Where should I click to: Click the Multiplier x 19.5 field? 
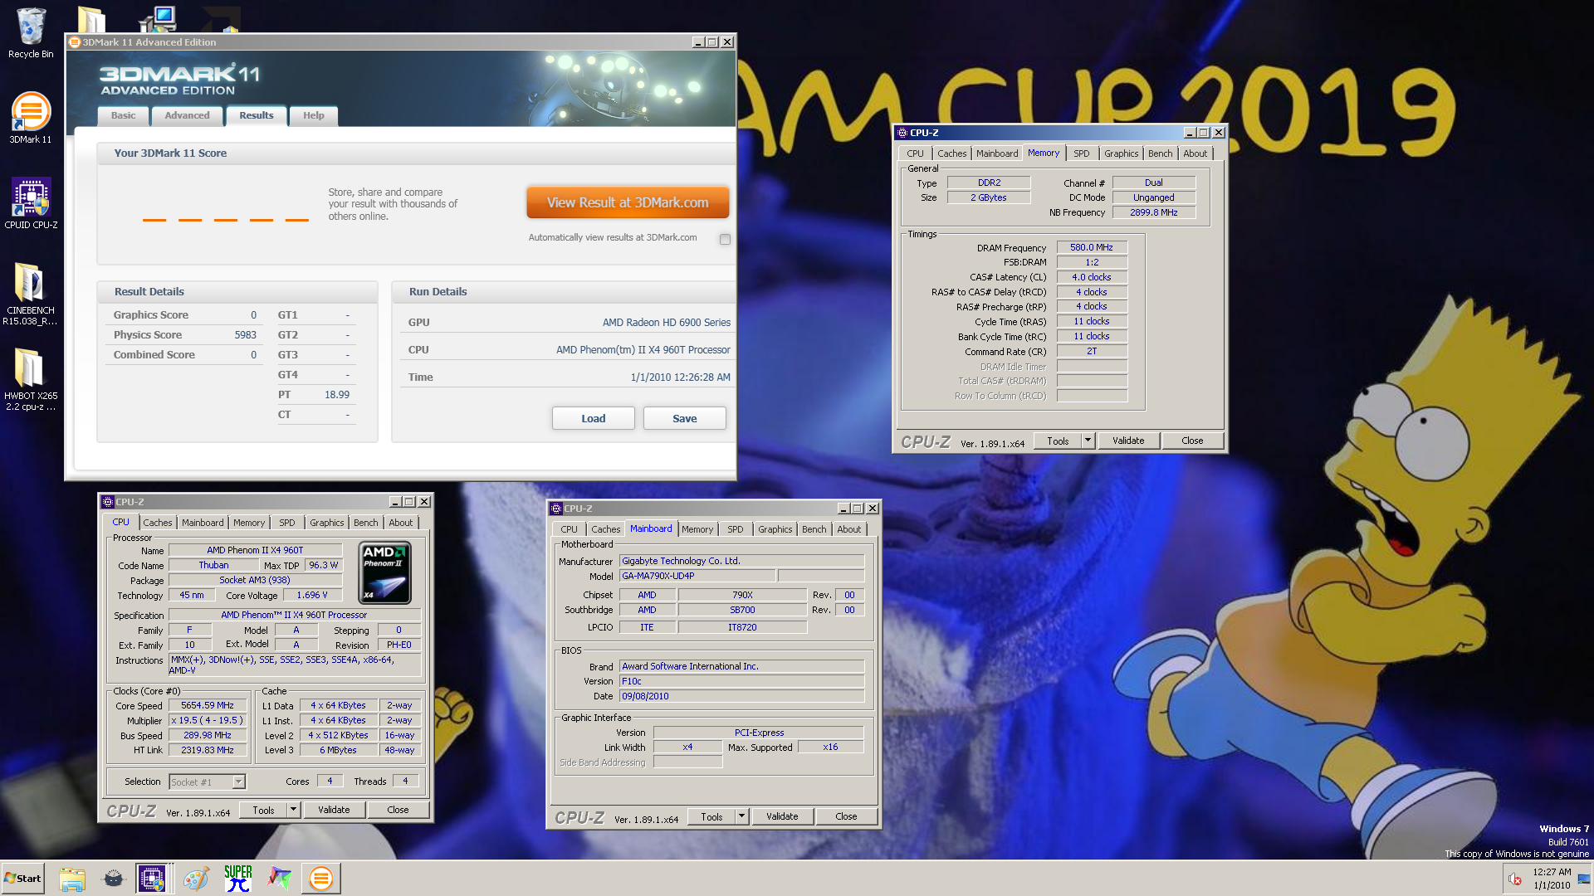click(208, 720)
